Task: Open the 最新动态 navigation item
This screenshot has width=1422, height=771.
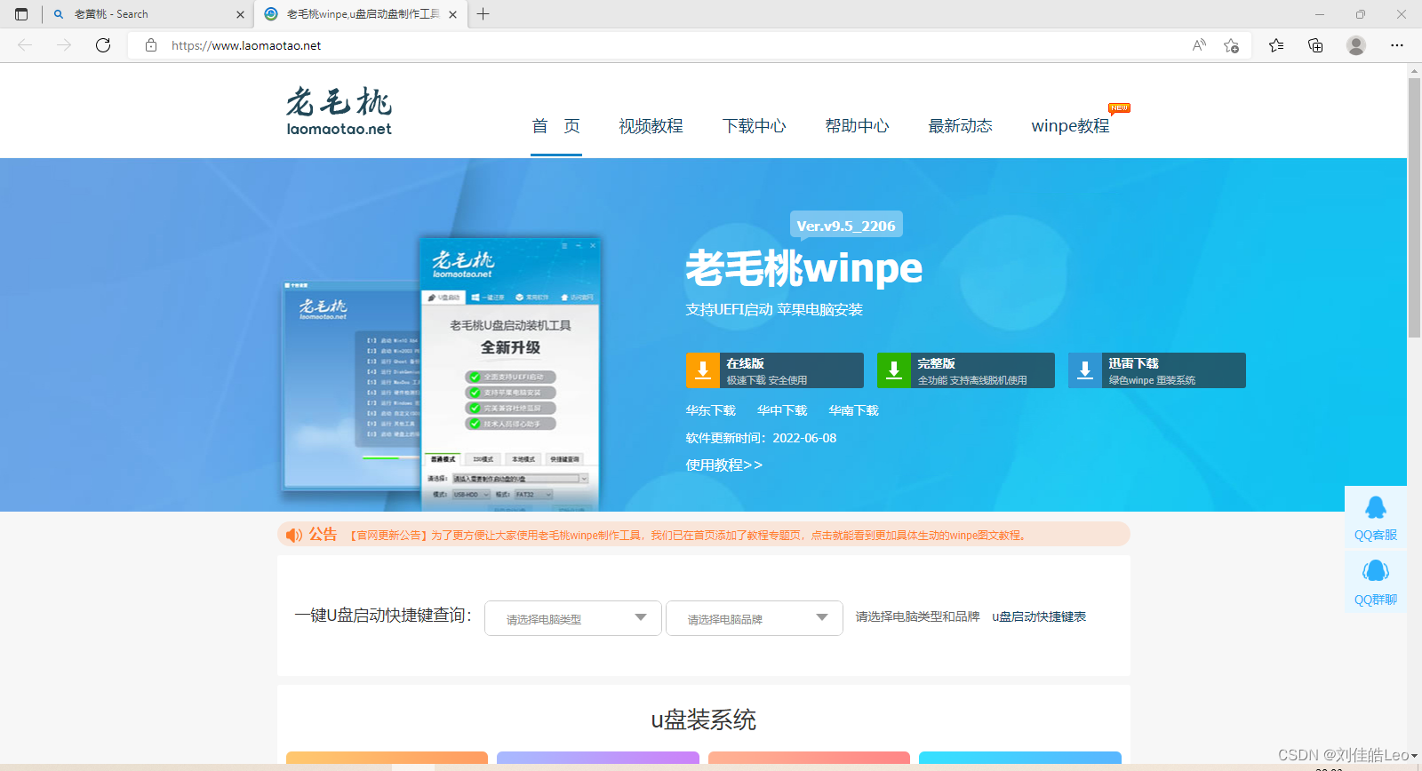Action: coord(960,126)
